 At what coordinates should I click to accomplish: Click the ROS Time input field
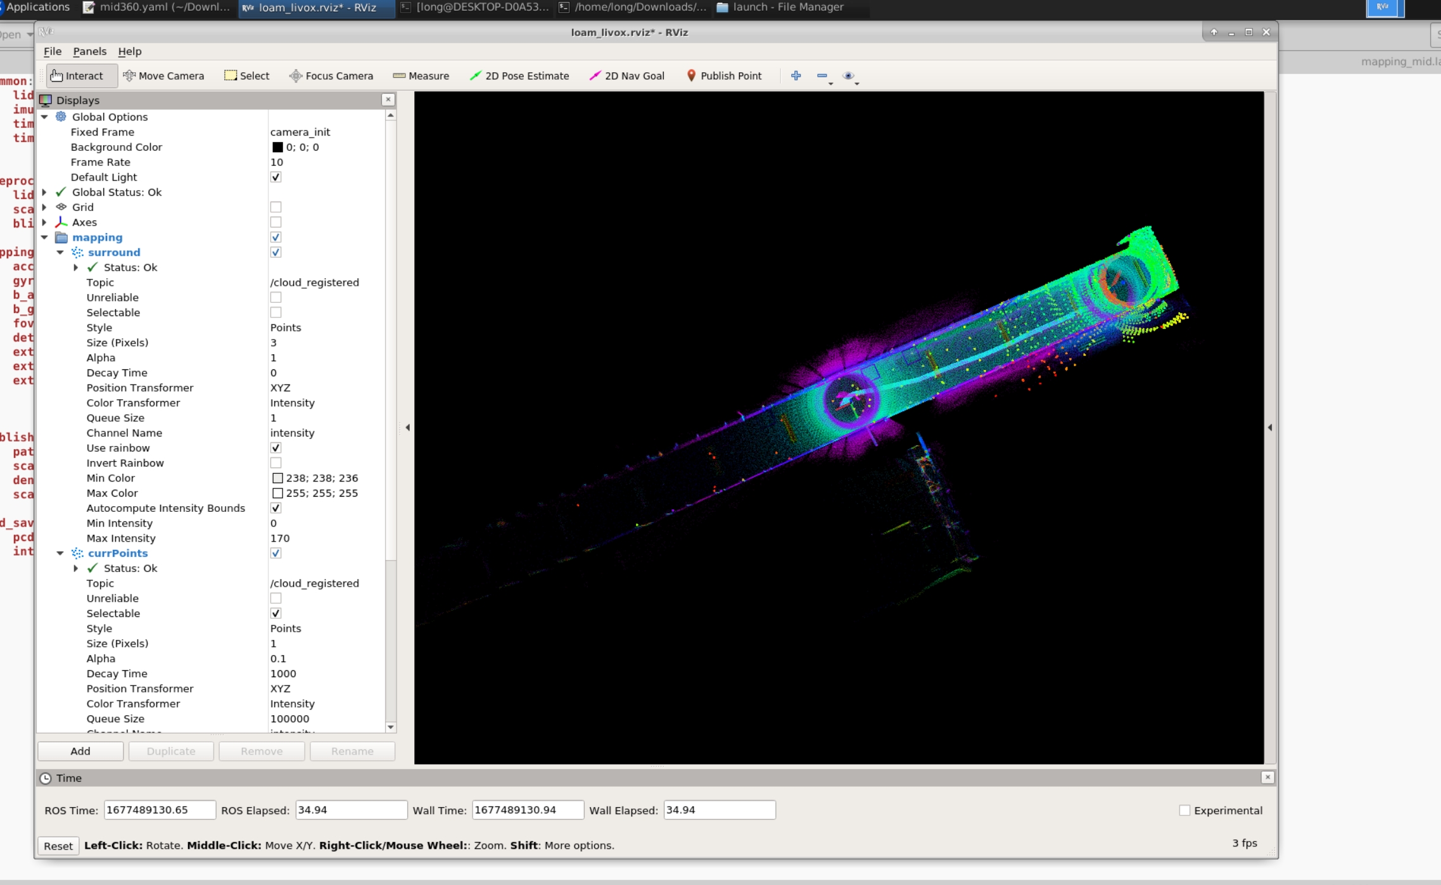pos(159,810)
